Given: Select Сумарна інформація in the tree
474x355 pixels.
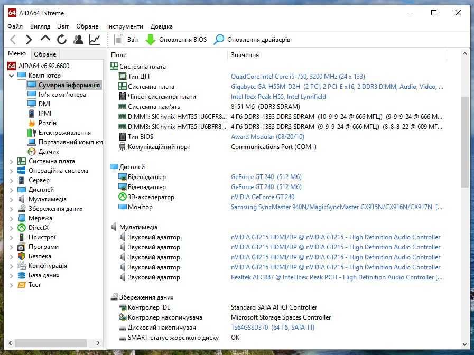Looking at the screenshot, I should point(64,85).
